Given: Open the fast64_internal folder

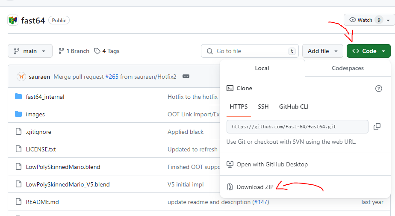Looking at the screenshot, I should [45, 97].
